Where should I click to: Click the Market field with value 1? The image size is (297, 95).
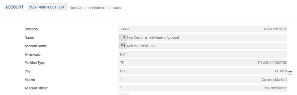[203, 80]
